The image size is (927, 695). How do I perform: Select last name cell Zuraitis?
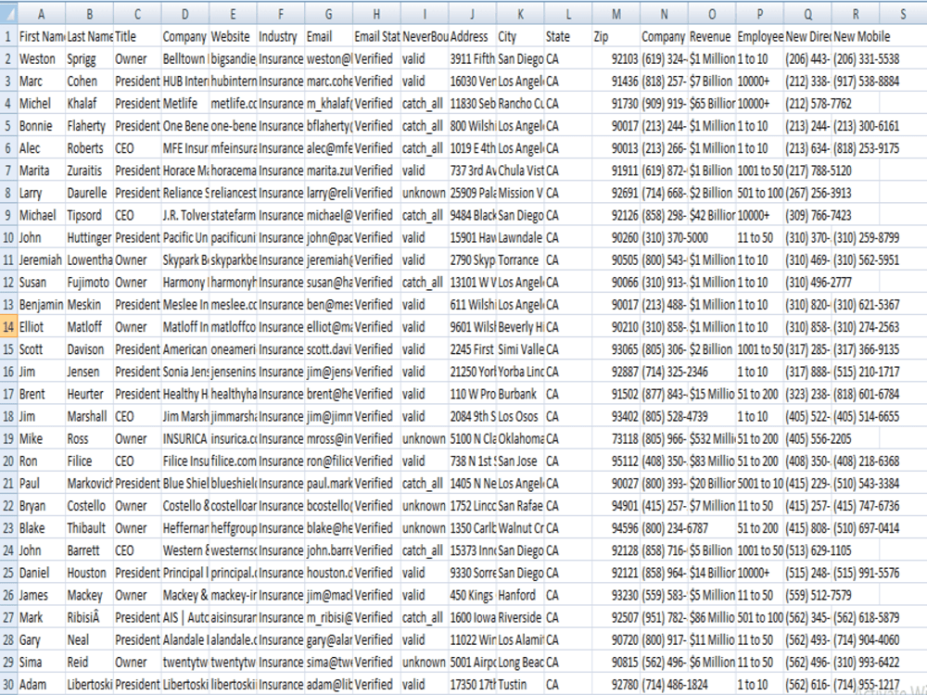click(x=89, y=171)
